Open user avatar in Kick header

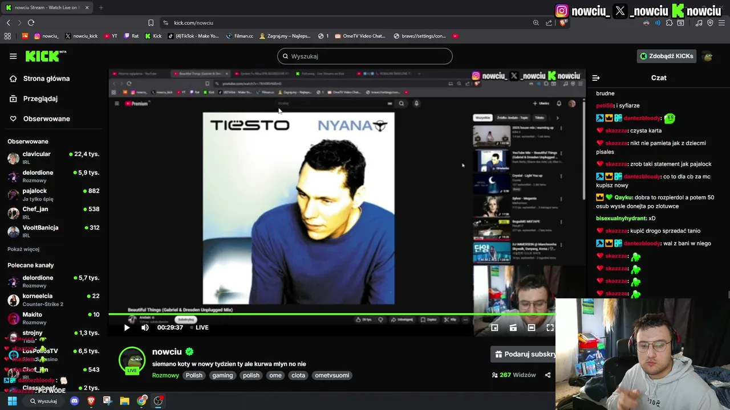[x=708, y=56]
